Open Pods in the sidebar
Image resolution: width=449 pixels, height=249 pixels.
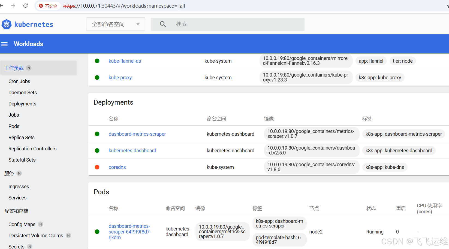pos(14,126)
